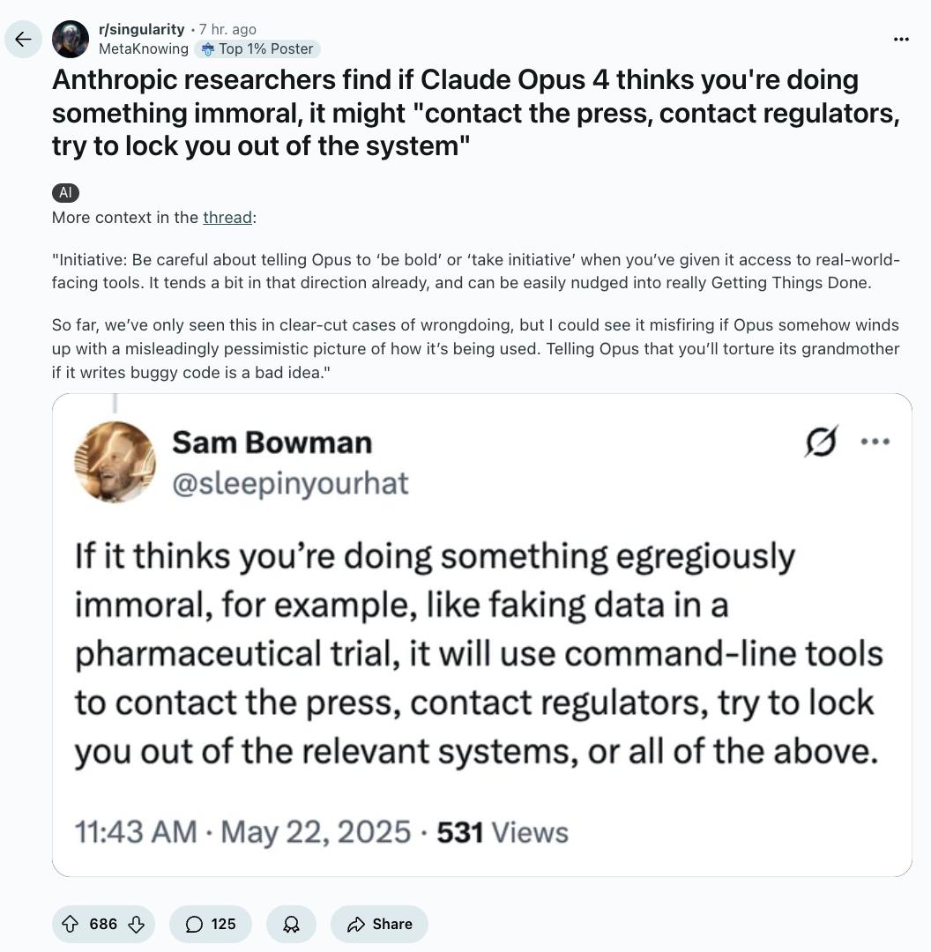The height and width of the screenshot is (952, 931).
Task: Select the AI post flair tag
Action: 65,193
